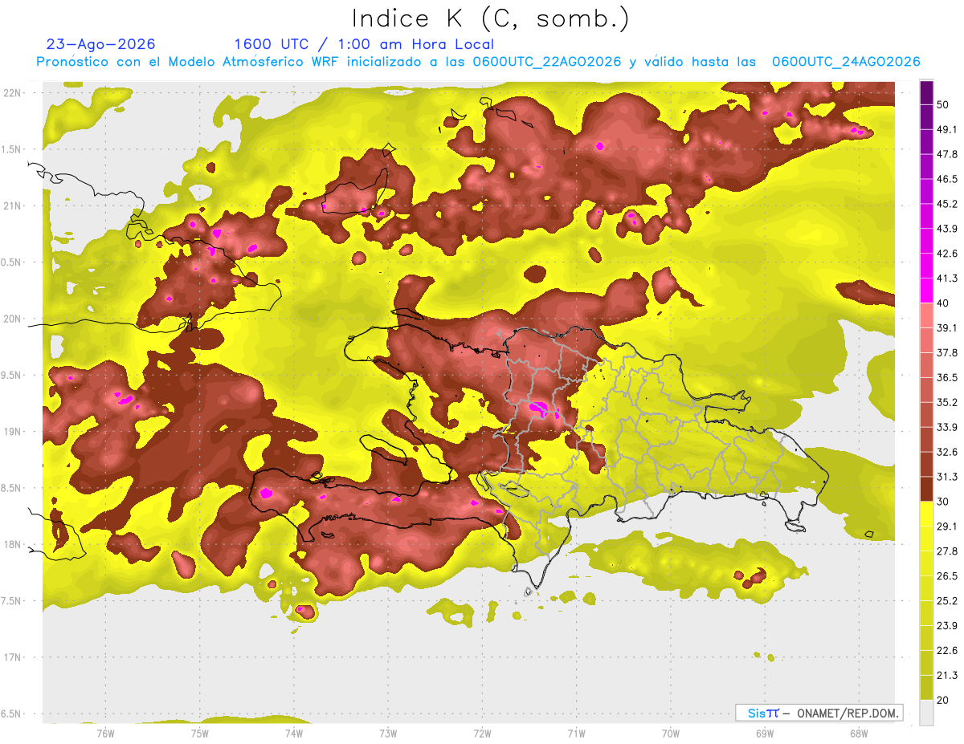Click the color scale value "29.1"
The width and height of the screenshot is (964, 744).
pos(947,526)
